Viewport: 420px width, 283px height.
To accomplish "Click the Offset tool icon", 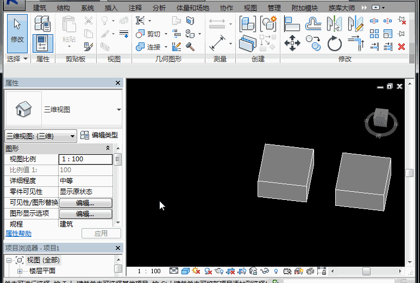I will 313,23.
